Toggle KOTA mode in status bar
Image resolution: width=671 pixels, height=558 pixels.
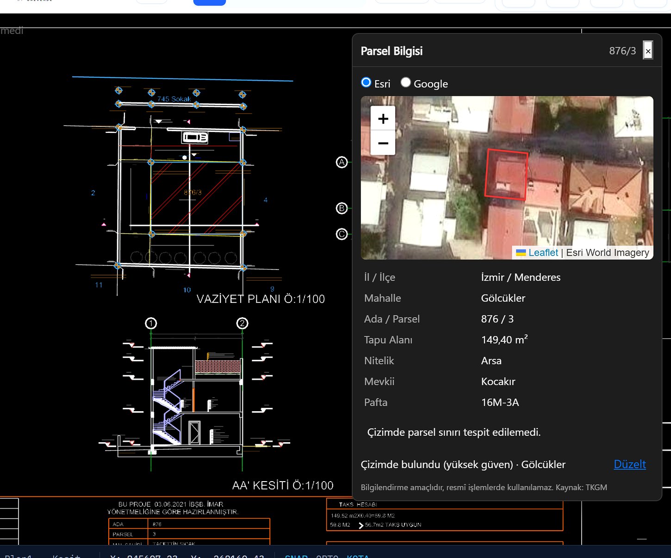click(358, 556)
